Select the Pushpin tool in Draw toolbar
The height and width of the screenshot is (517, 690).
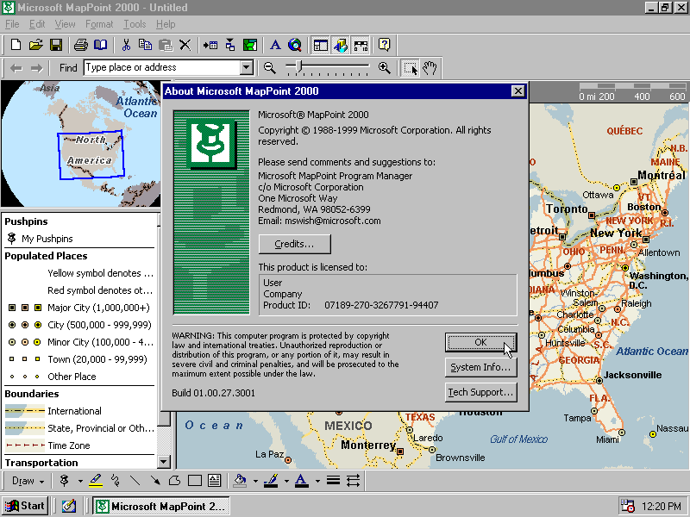coord(64,481)
